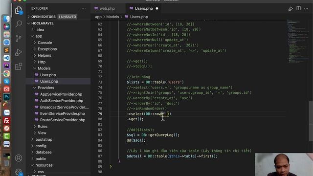Click the Run code icon in editor toolbar

tap(291, 9)
